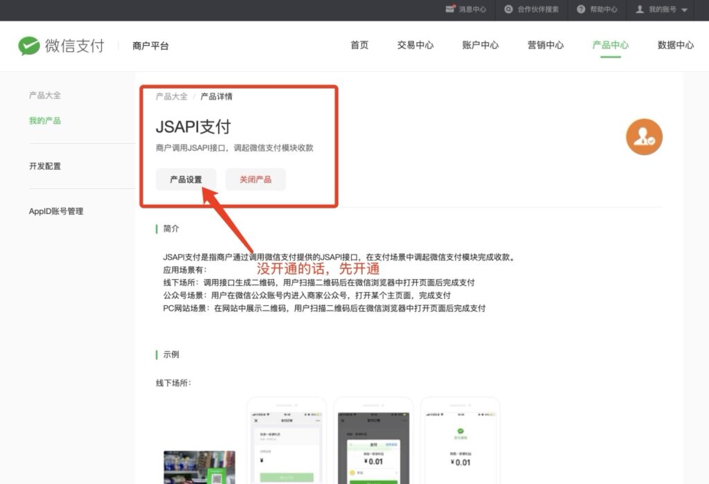Switch to 交易中心 tab

tap(415, 45)
